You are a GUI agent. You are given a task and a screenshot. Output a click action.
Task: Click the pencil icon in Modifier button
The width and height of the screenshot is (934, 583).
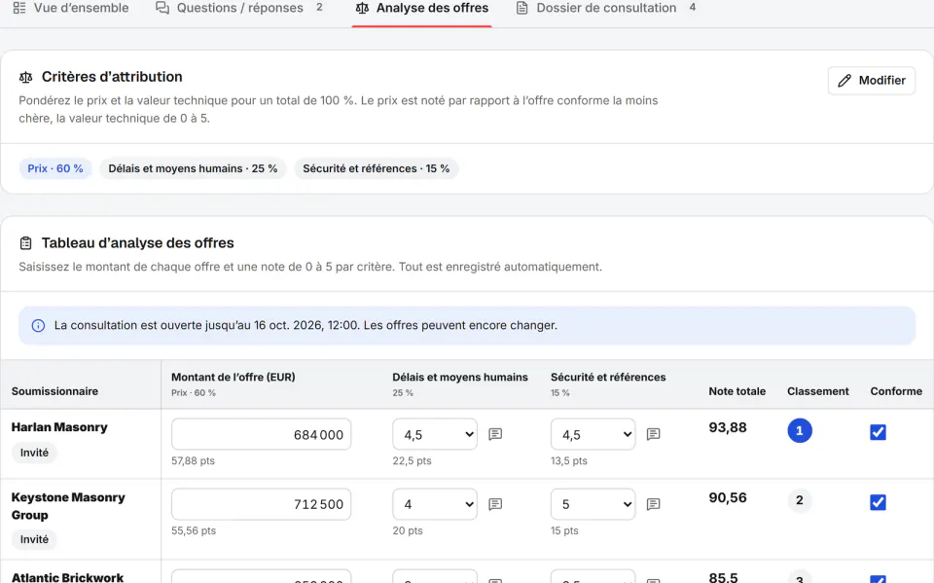point(844,81)
